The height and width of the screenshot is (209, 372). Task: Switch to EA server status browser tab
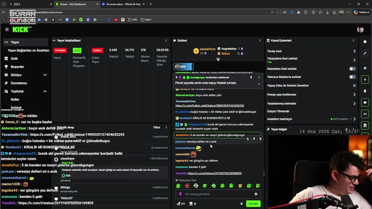pyautogui.click(x=124, y=4)
